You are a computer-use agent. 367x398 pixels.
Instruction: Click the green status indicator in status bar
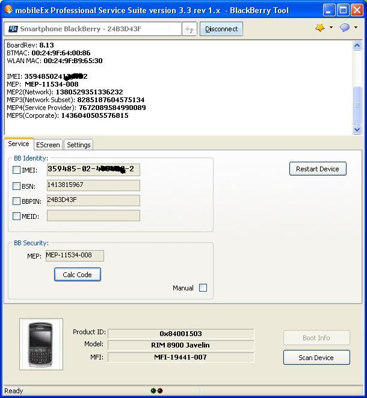click(153, 391)
